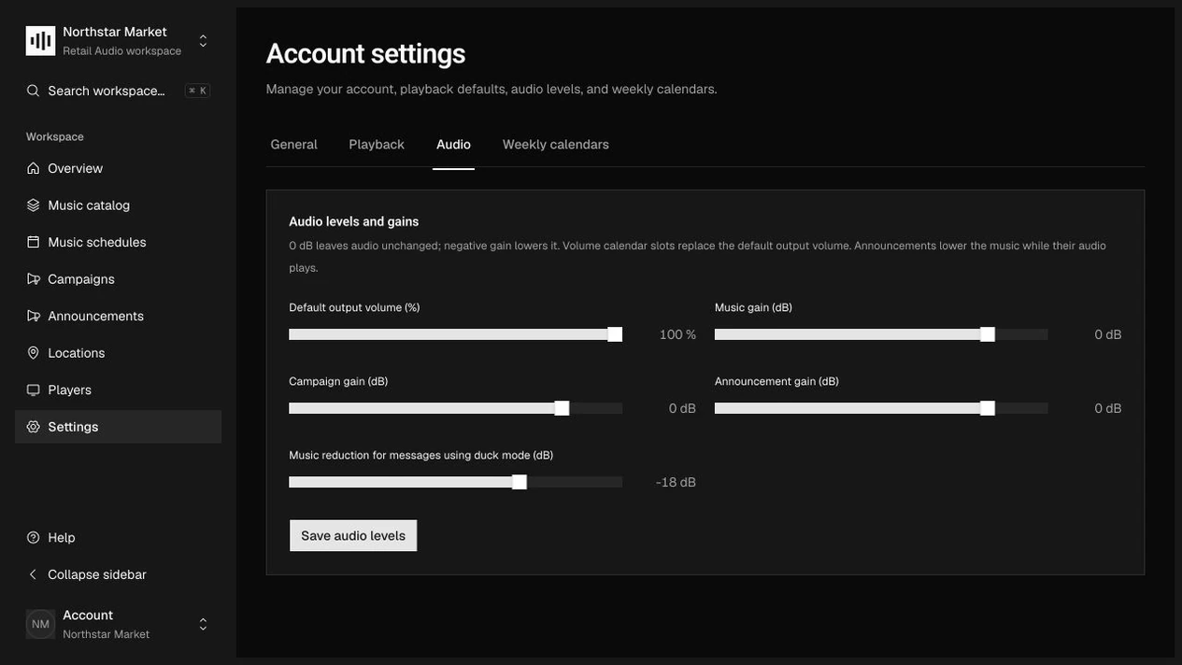Image resolution: width=1182 pixels, height=665 pixels.
Task: Click the Music gain slider handle
Action: pos(988,334)
